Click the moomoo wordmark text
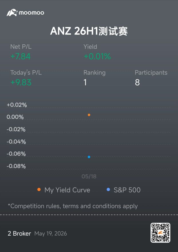 (31, 13)
